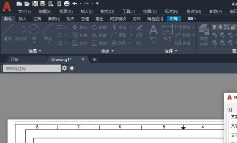Click the workspace settings gear icon
Viewport: 237px width, 143px height.
(x=64, y=68)
